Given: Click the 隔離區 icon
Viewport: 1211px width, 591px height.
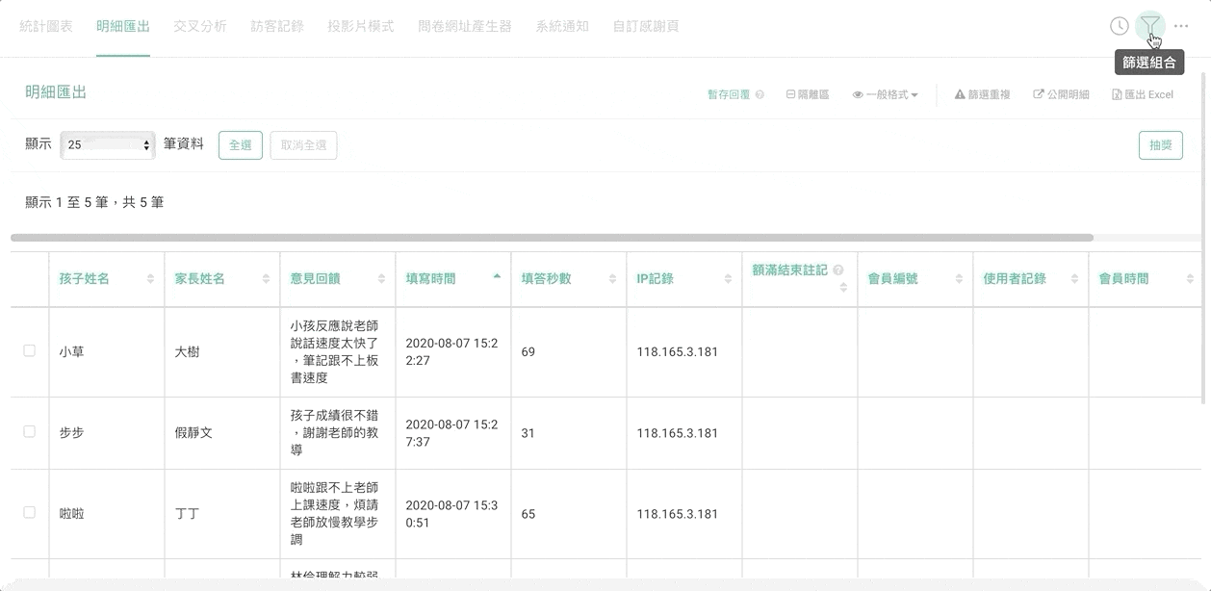Looking at the screenshot, I should tap(790, 95).
